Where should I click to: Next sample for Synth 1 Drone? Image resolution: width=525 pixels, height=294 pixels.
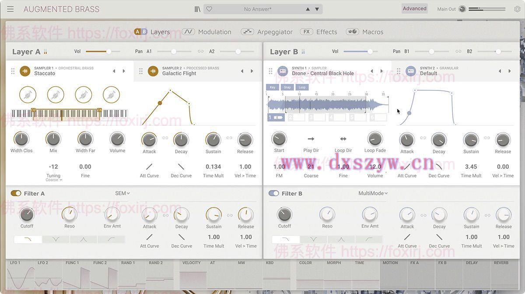coord(381,71)
